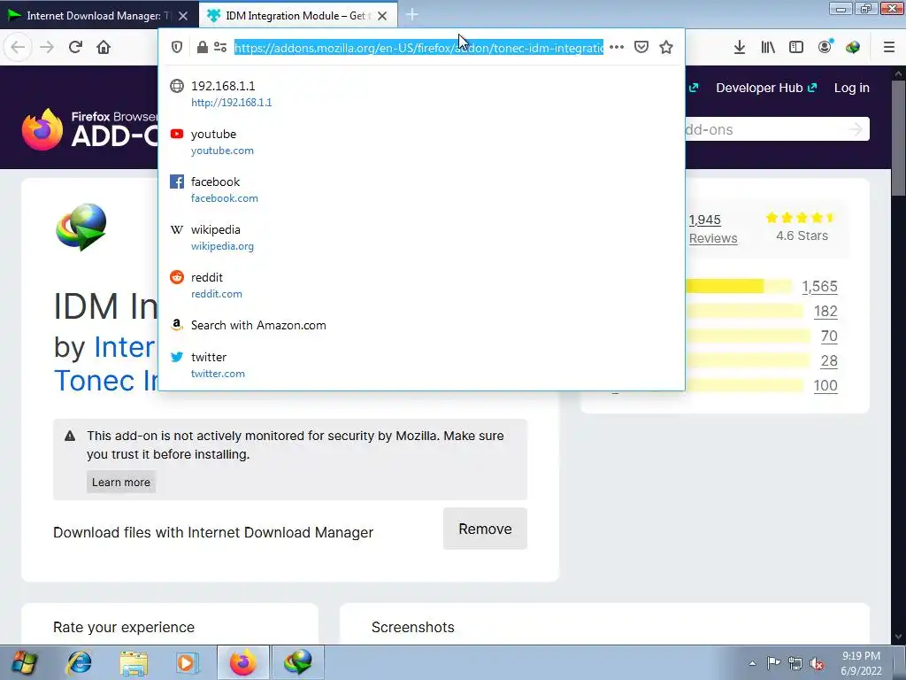The image size is (906, 680).
Task: Choose the 192.168.1.1 suggestion
Action: click(421, 94)
